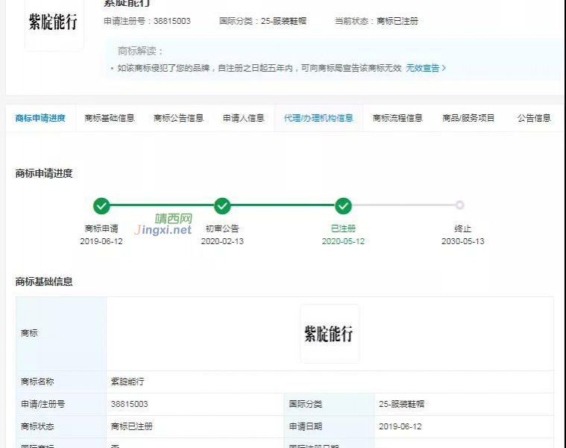Viewport: 566px width, 448px height.
Task: Click the header text 申请注册号：38815003
Action: click(x=147, y=21)
